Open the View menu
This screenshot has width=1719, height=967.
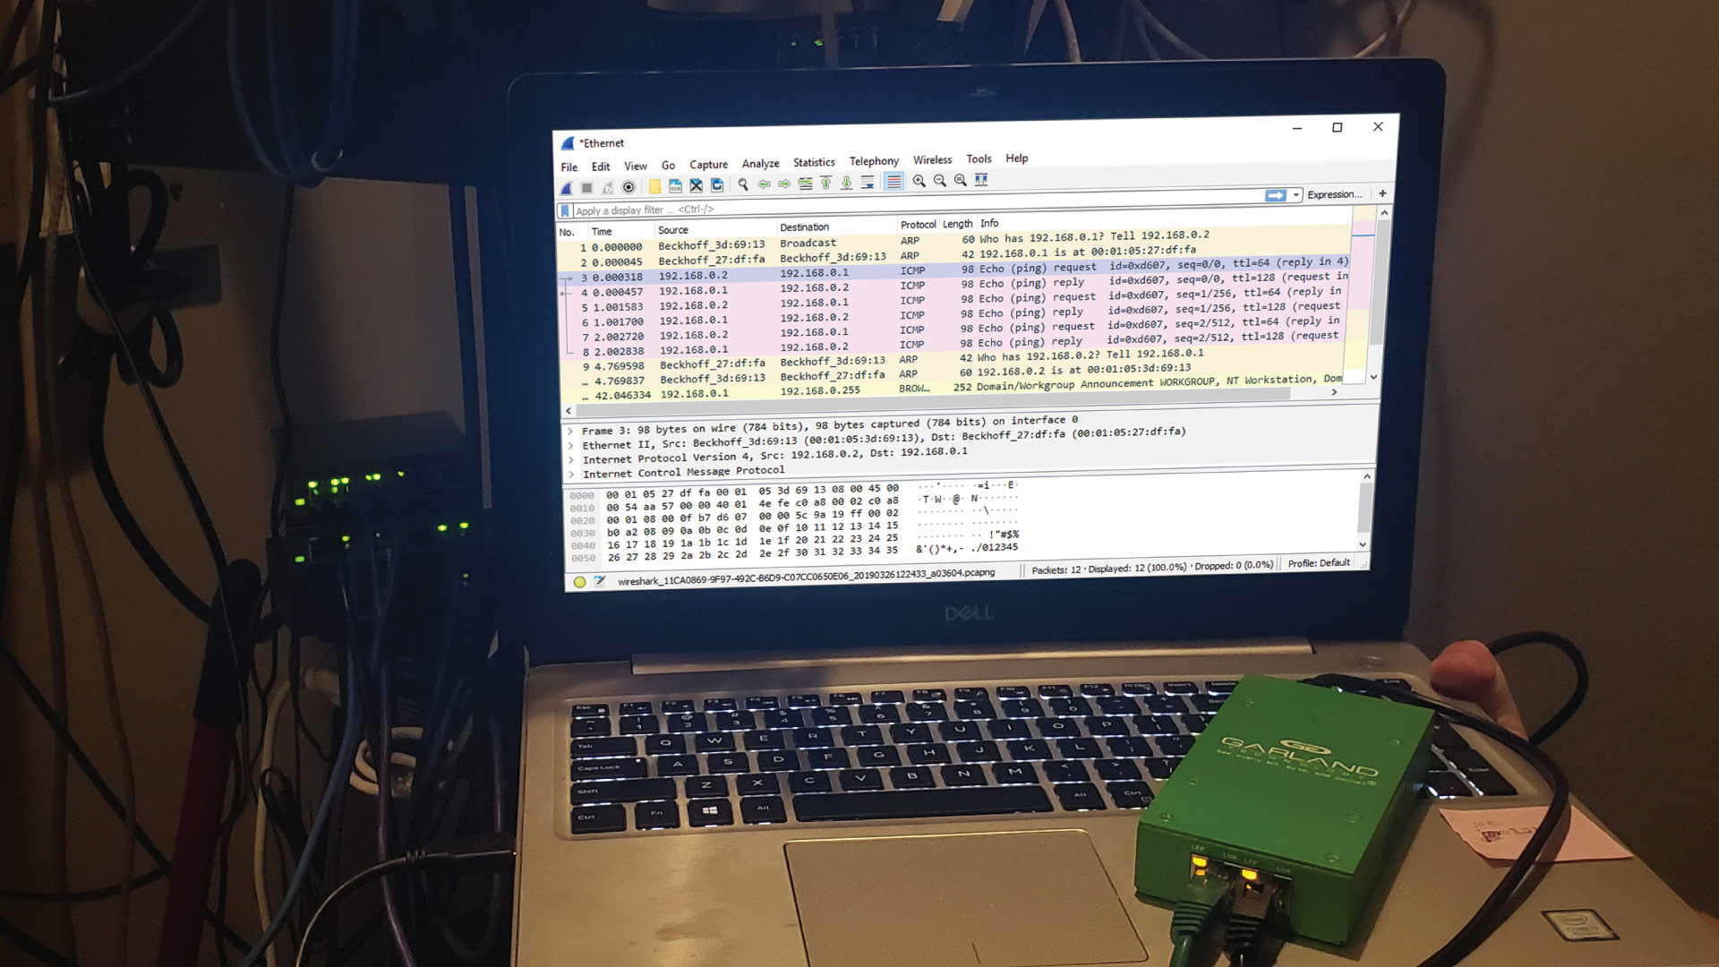pyautogui.click(x=636, y=166)
